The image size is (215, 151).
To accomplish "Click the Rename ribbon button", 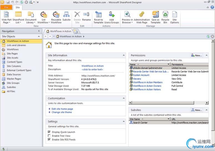I will [86, 16].
